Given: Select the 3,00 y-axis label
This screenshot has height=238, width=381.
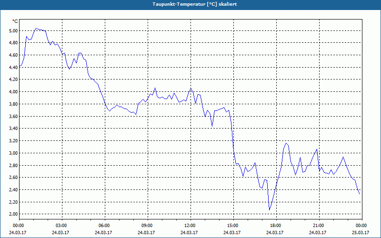Looking at the screenshot, I should [13, 153].
